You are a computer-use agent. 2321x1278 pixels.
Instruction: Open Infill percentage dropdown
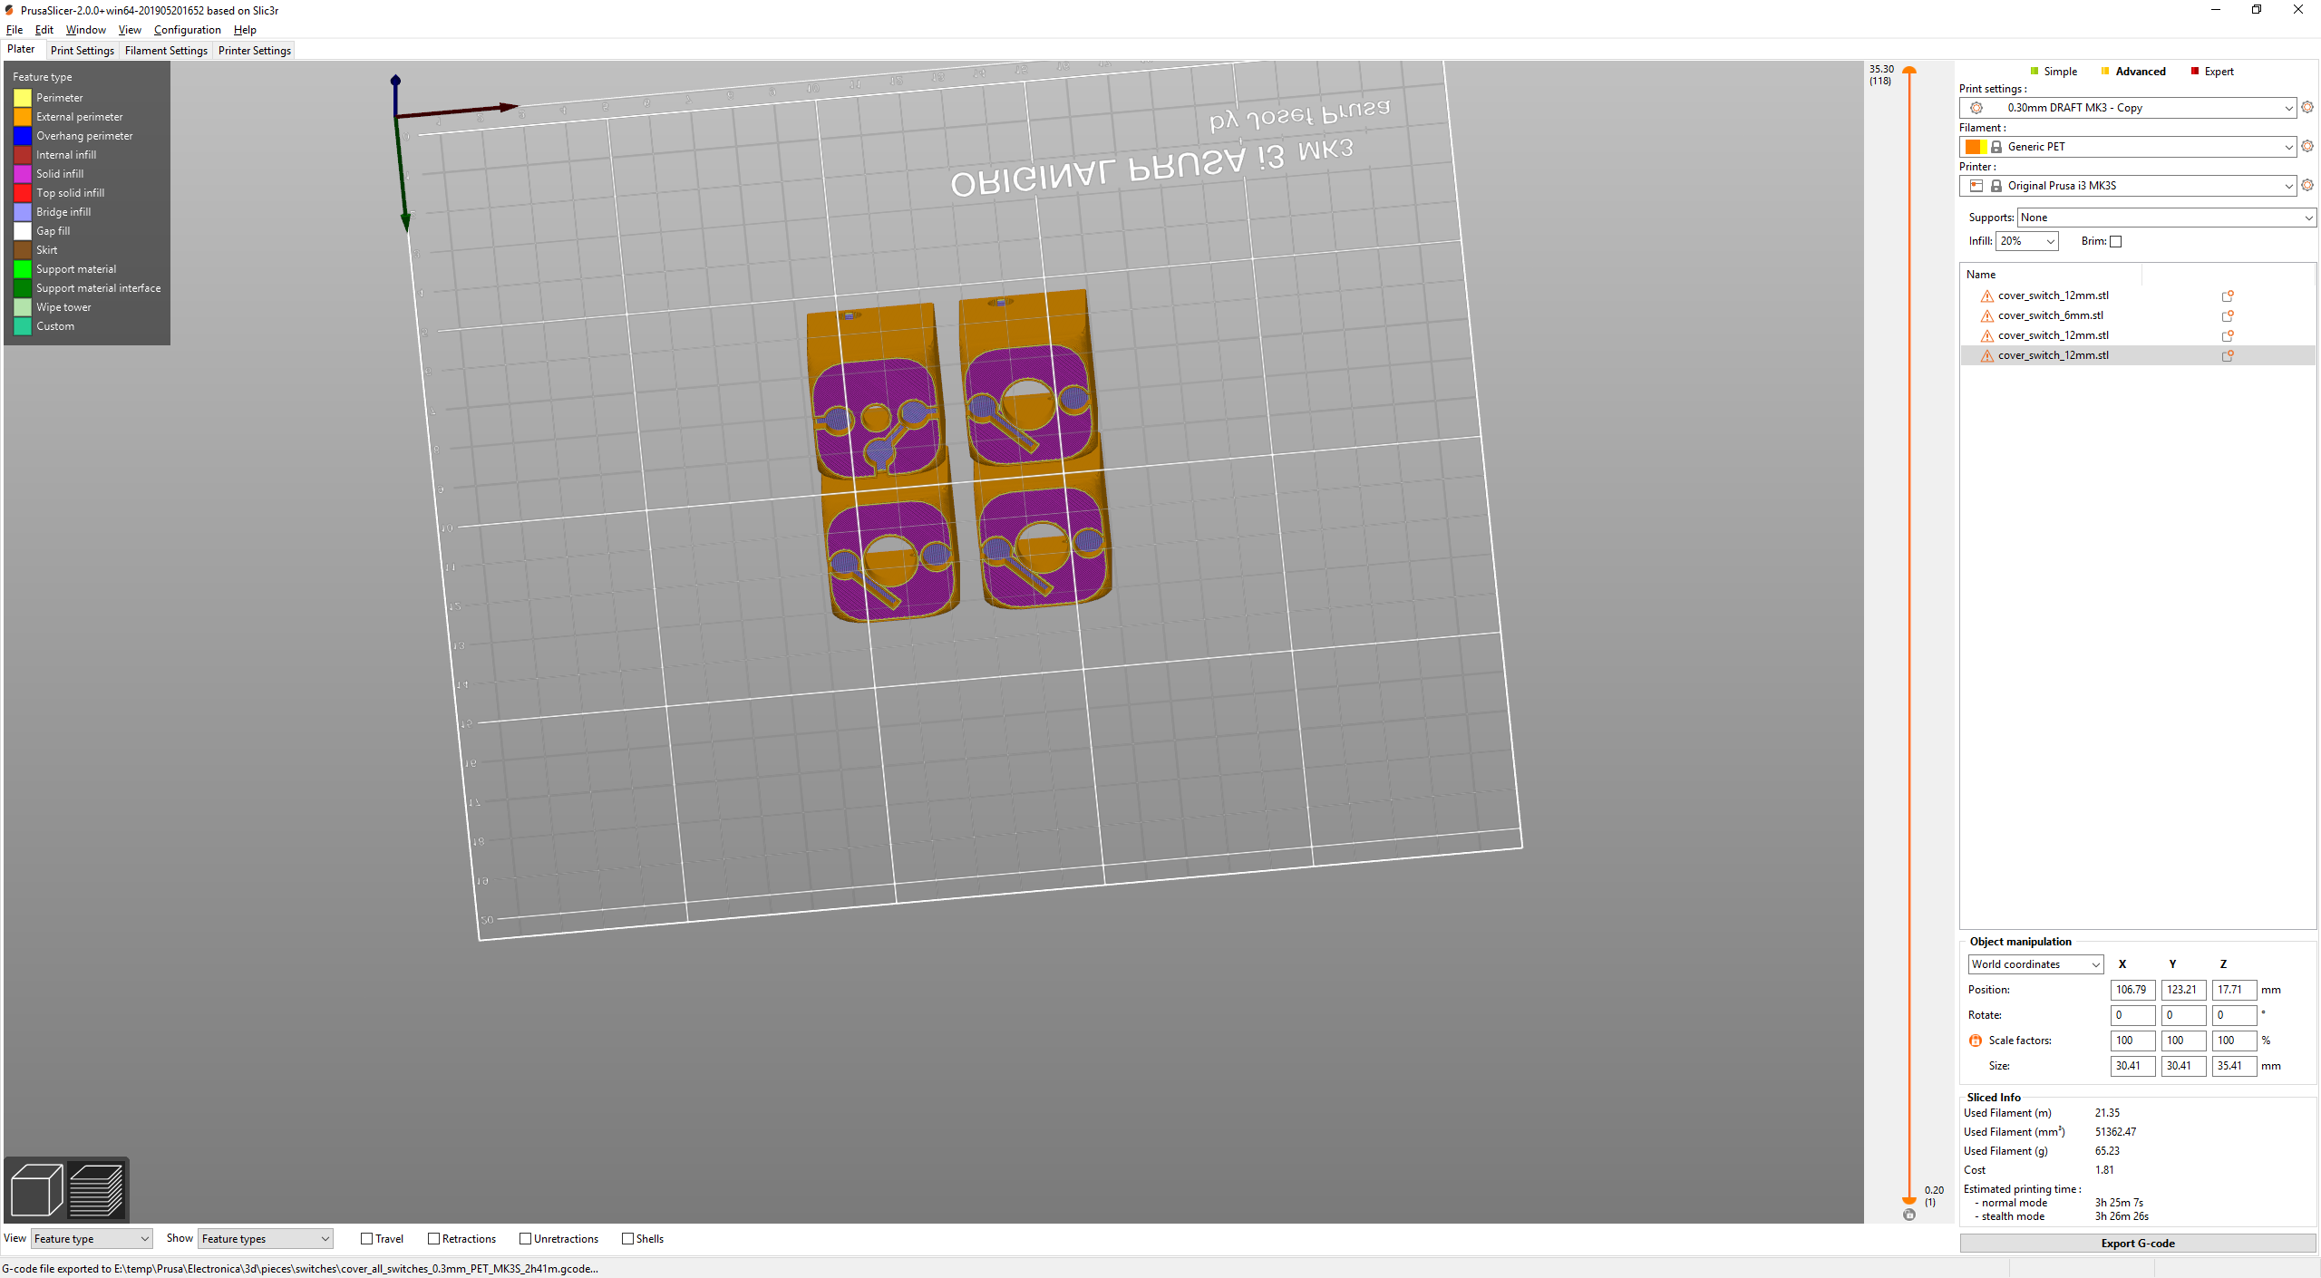2027,241
